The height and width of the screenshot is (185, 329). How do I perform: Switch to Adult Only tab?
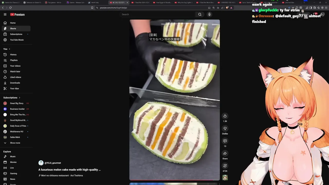[97, 3]
